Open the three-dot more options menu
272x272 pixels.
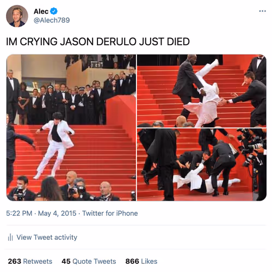[262, 11]
